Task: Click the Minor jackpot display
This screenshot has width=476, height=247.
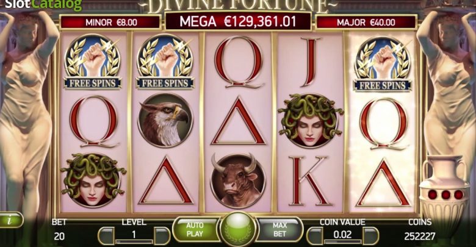Action: pyautogui.click(x=110, y=22)
